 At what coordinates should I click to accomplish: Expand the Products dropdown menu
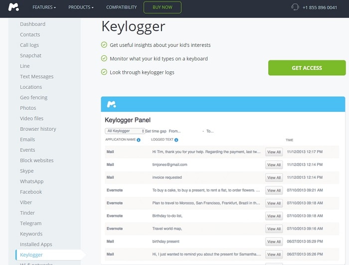[x=81, y=7]
